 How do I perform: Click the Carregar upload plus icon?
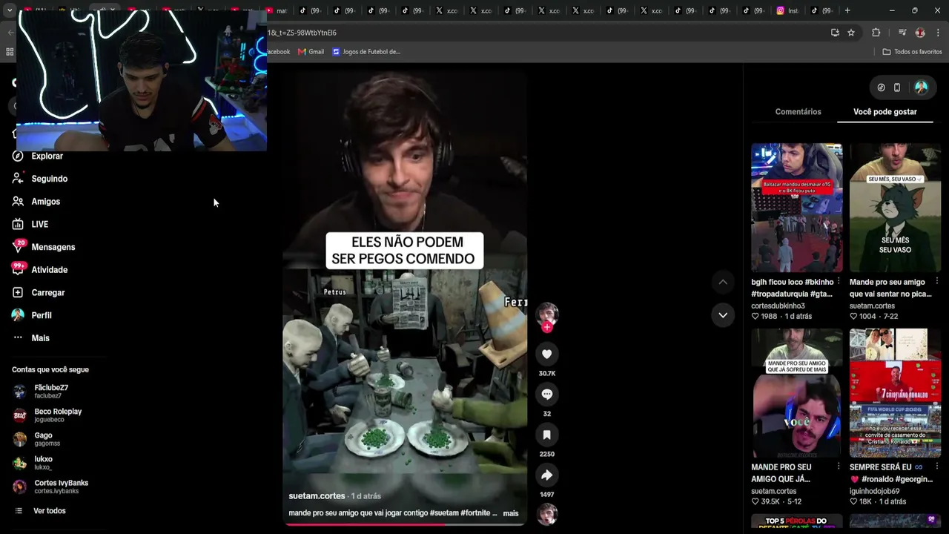[18, 292]
